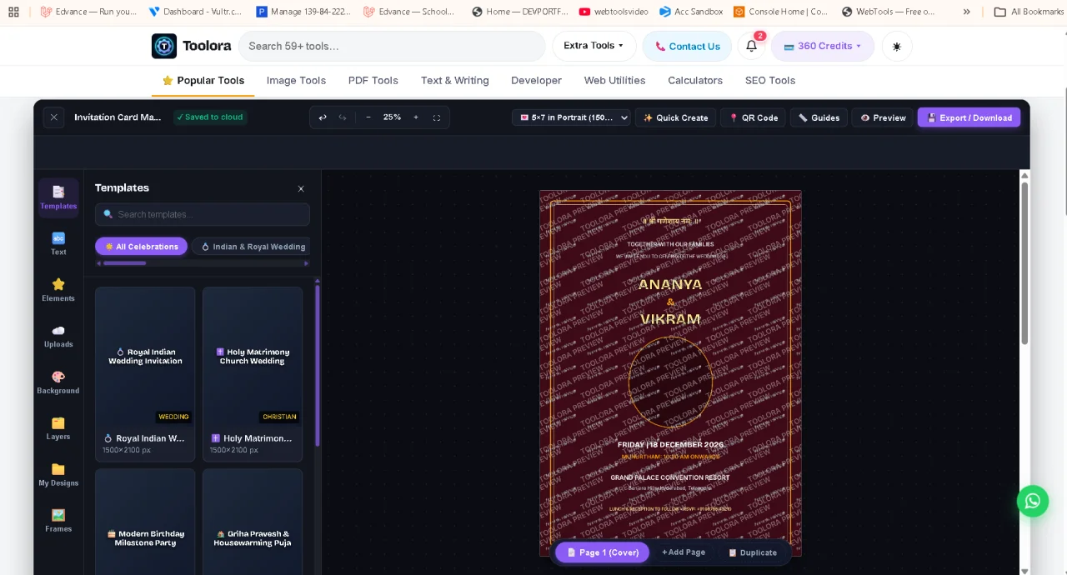
Task: Zoom in with the plus button
Action: tap(416, 117)
